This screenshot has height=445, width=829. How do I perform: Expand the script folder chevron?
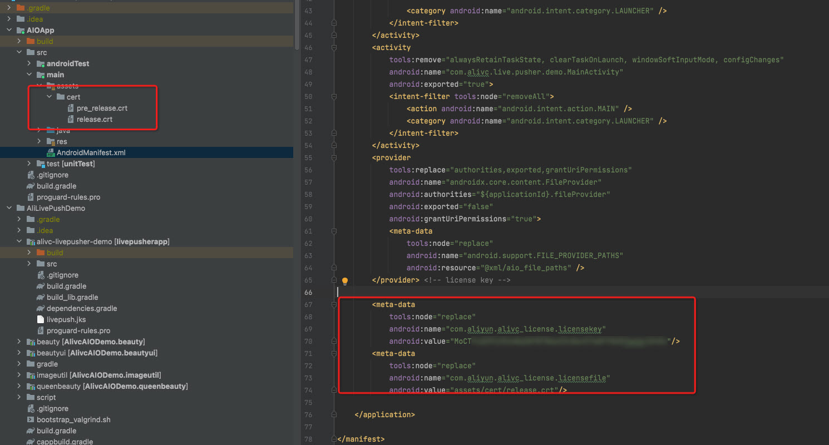pos(19,397)
